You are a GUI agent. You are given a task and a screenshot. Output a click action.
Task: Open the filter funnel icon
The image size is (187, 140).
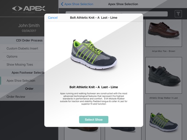pos(178,14)
